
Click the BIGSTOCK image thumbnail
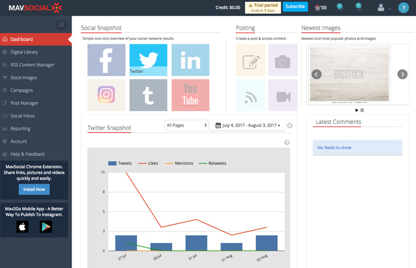point(349,74)
